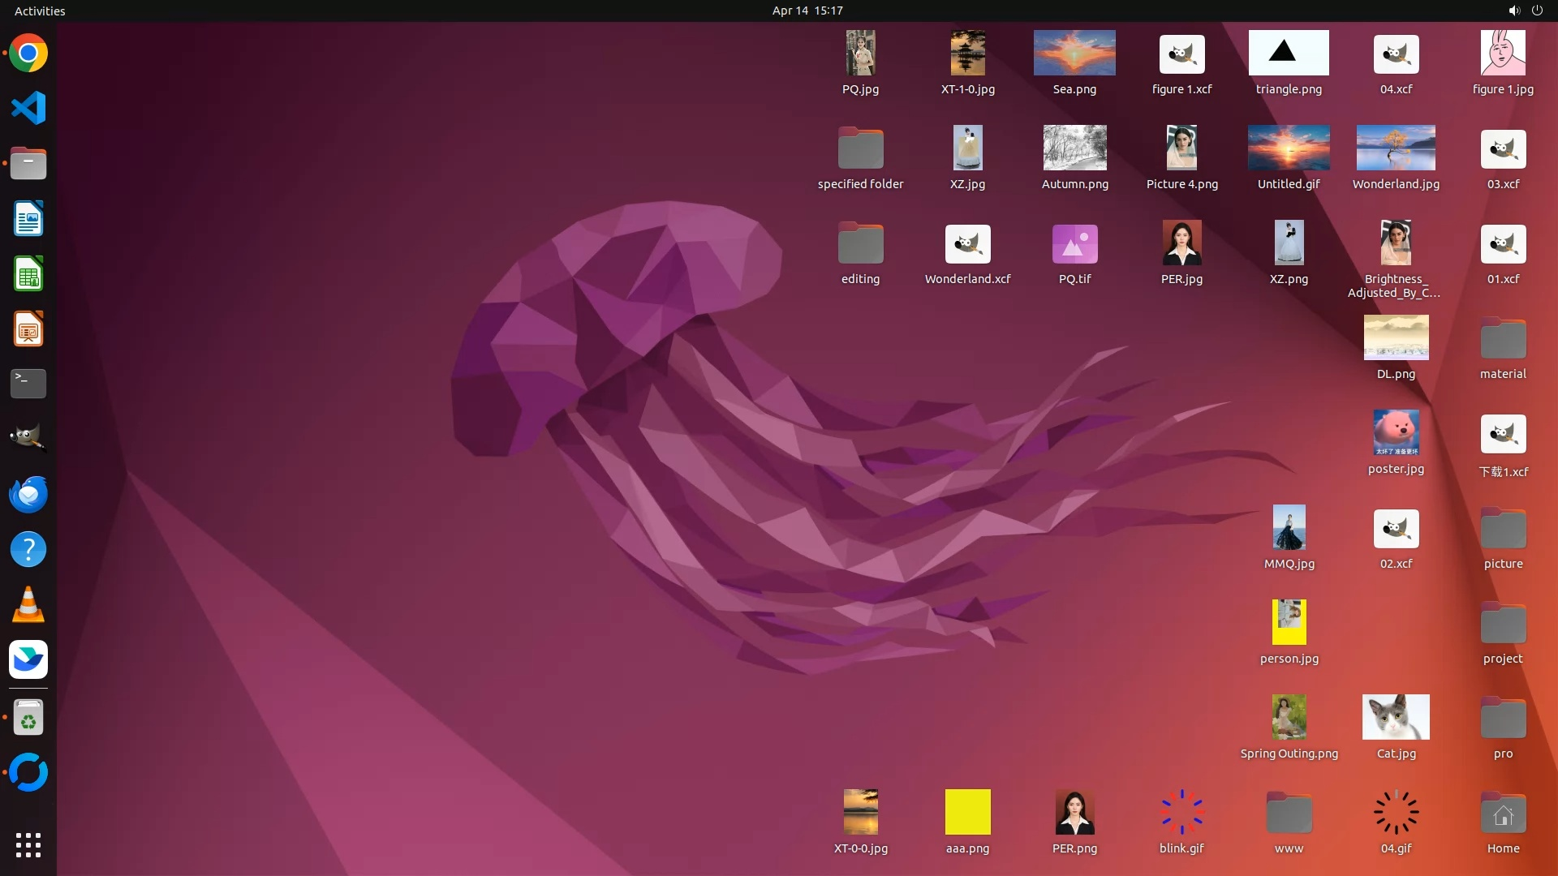Open Google Chrome from the dock
The width and height of the screenshot is (1558, 876).
[28, 54]
